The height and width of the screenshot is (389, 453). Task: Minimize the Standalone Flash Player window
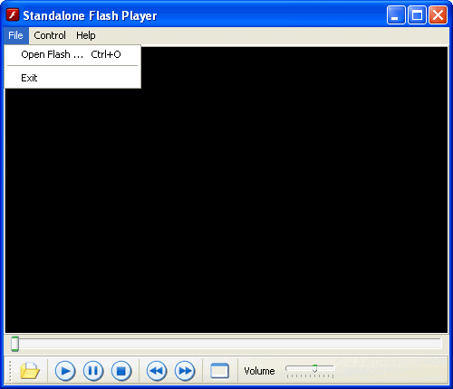pos(396,14)
